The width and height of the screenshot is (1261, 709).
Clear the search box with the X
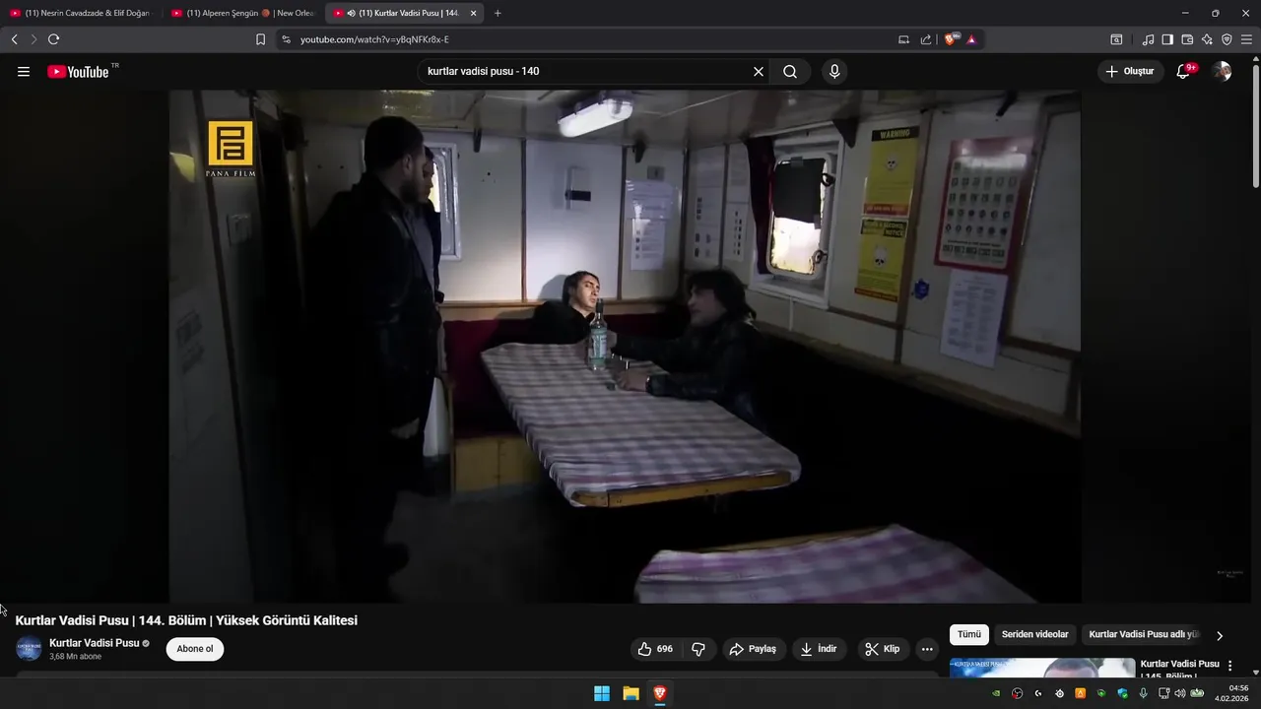tap(759, 72)
